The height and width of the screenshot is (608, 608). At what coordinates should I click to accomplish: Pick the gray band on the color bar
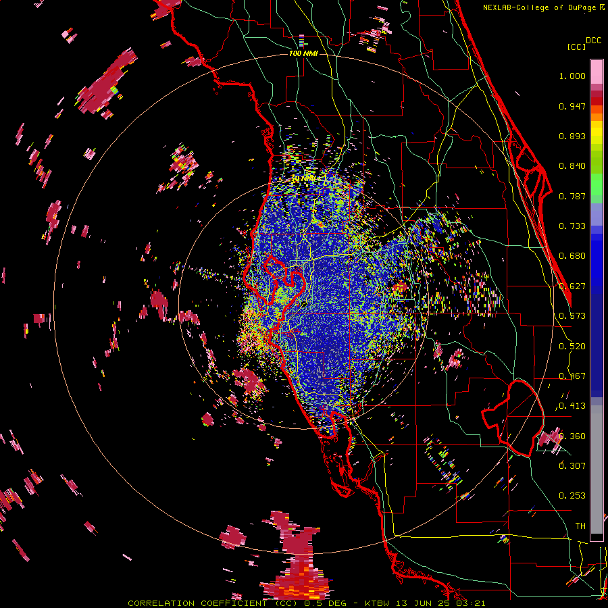tap(597, 470)
